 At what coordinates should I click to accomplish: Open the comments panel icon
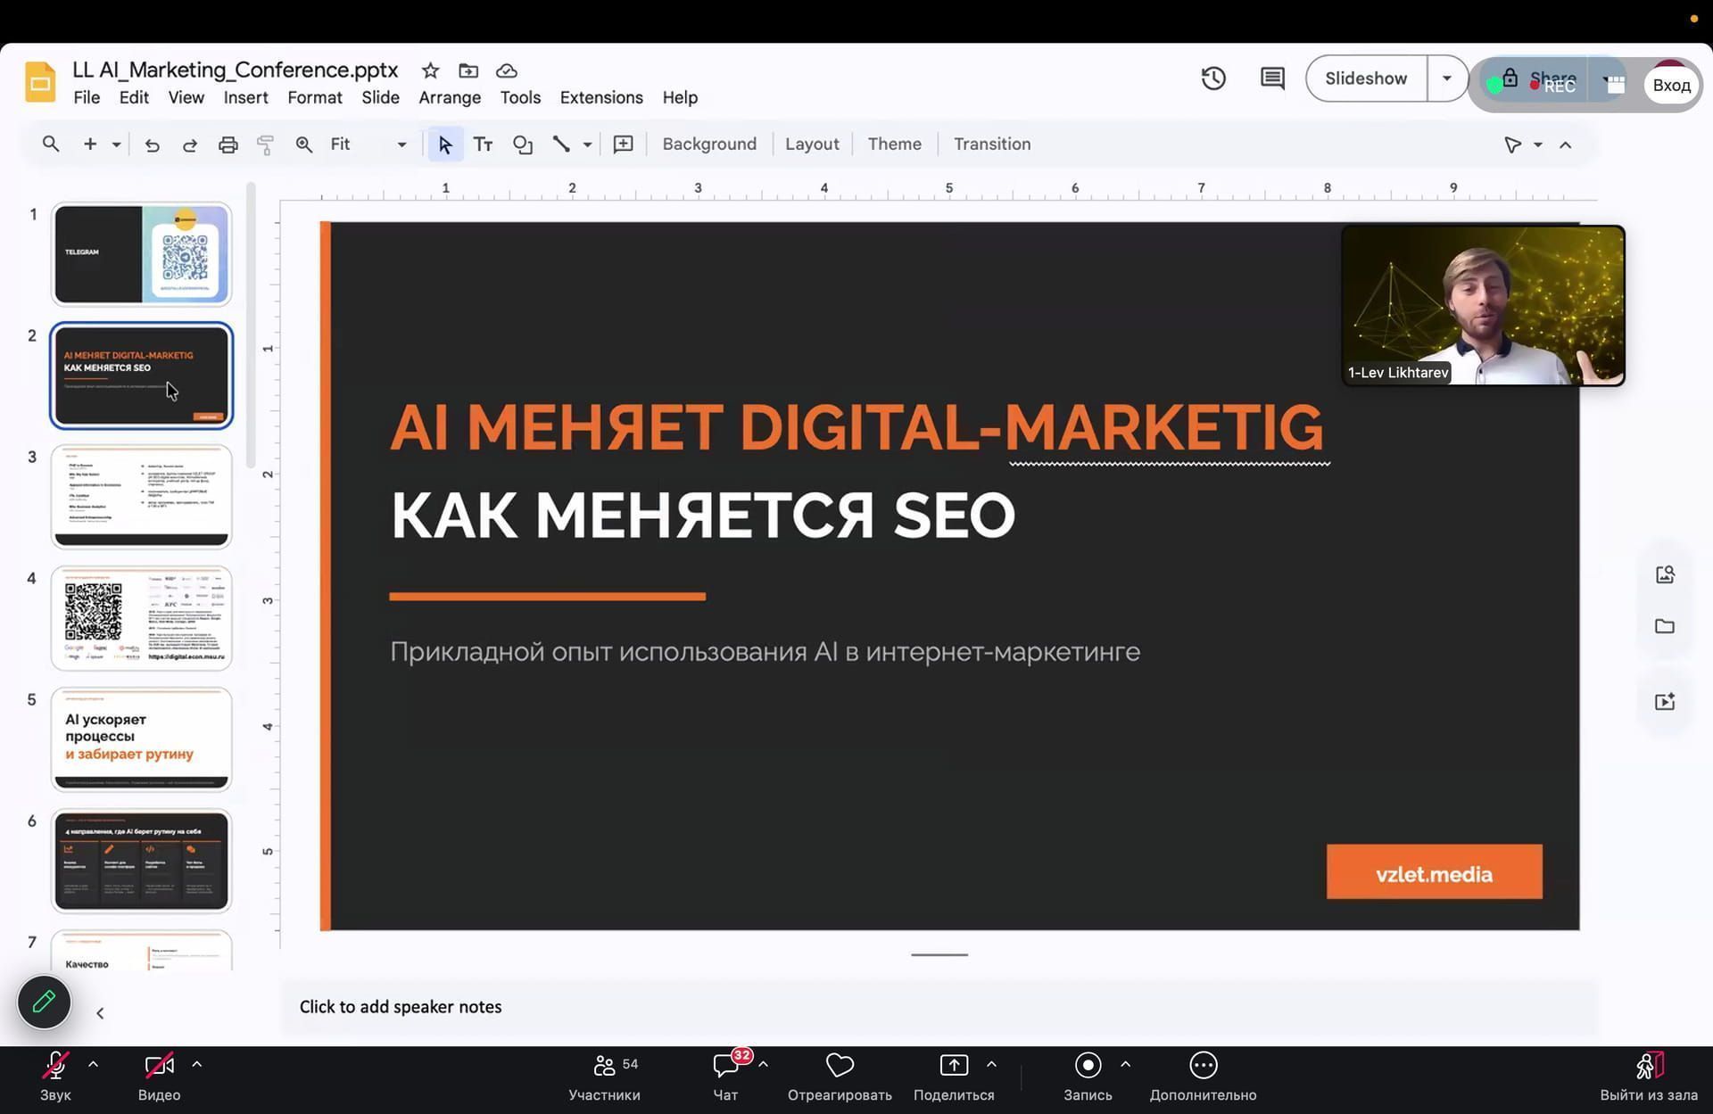(1272, 78)
